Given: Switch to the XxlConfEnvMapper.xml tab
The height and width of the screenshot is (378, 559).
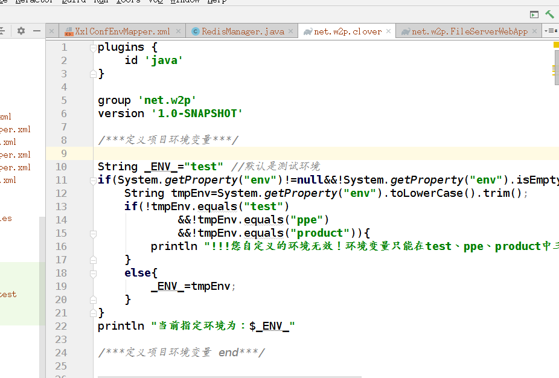Looking at the screenshot, I should 123,31.
